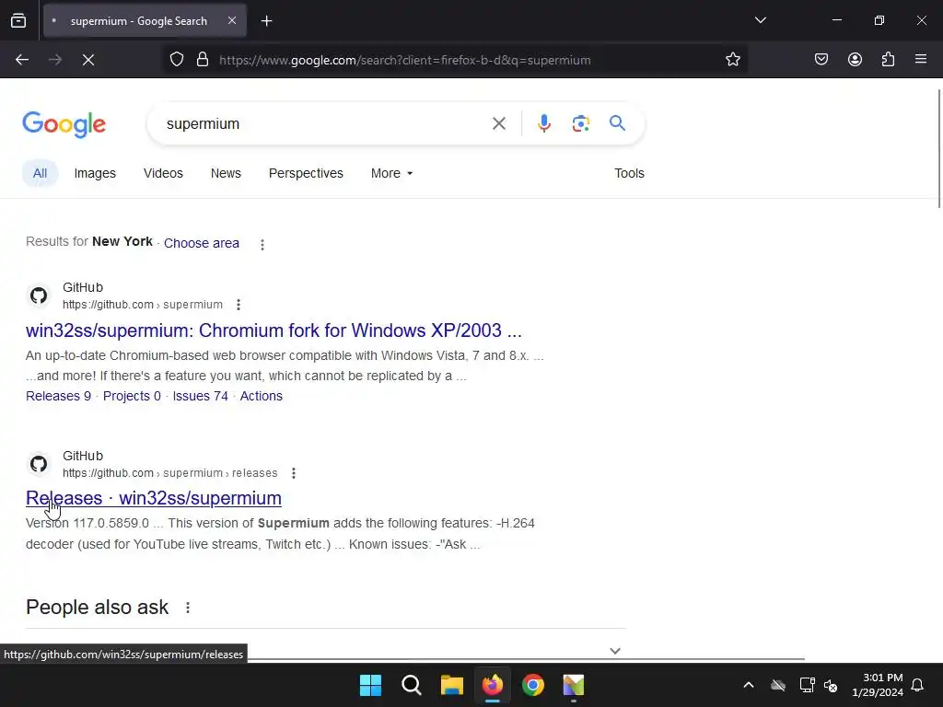Click muted volume tray icon
The height and width of the screenshot is (707, 943).
click(831, 685)
